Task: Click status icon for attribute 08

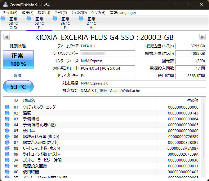Action: coord(7,148)
